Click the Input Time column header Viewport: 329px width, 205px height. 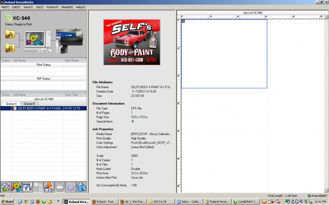(x=75, y=95)
